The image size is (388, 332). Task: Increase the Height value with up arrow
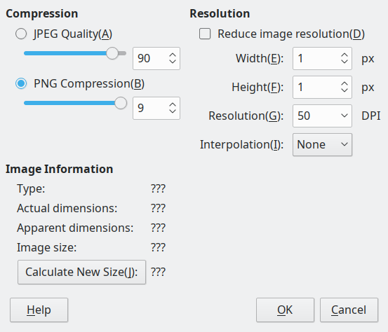coord(344,84)
